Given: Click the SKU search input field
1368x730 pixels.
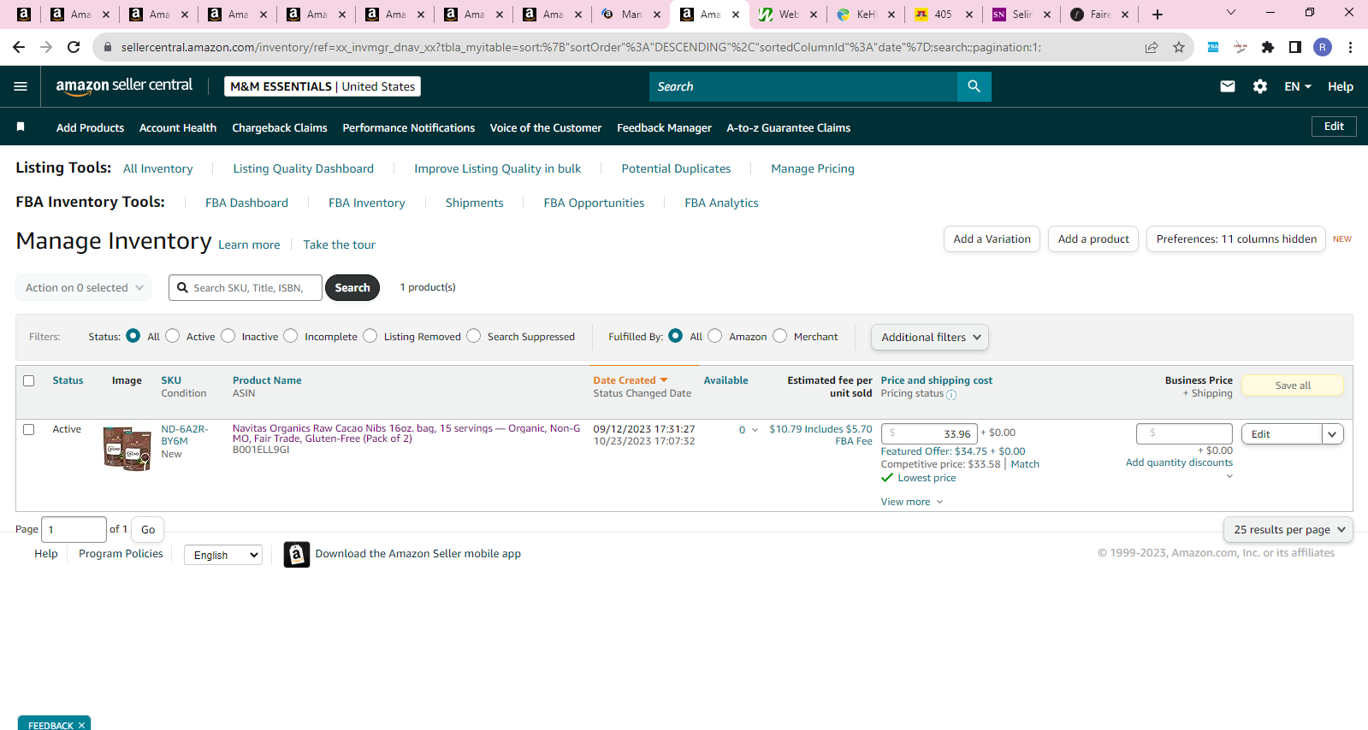Looking at the screenshot, I should point(246,288).
